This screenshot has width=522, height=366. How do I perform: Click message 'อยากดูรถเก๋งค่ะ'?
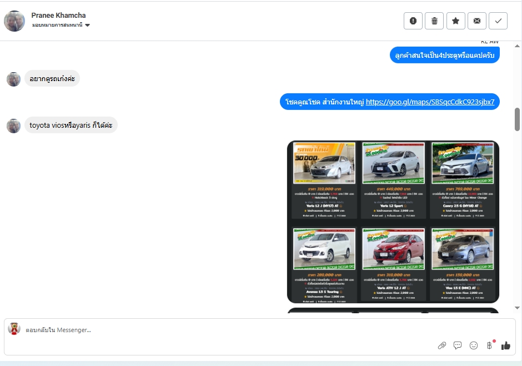(x=52, y=79)
